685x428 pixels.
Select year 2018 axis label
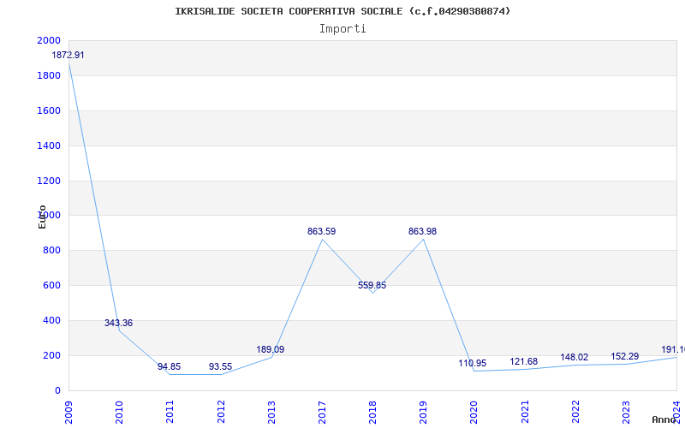[x=372, y=412]
